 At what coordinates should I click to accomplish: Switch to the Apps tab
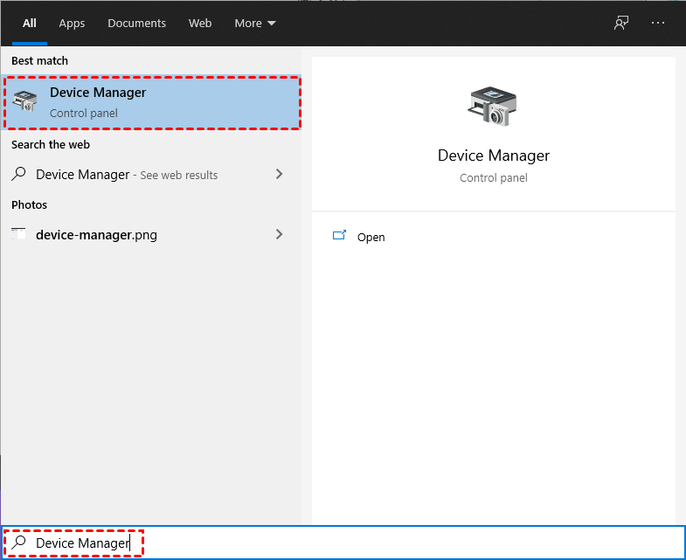pyautogui.click(x=72, y=24)
